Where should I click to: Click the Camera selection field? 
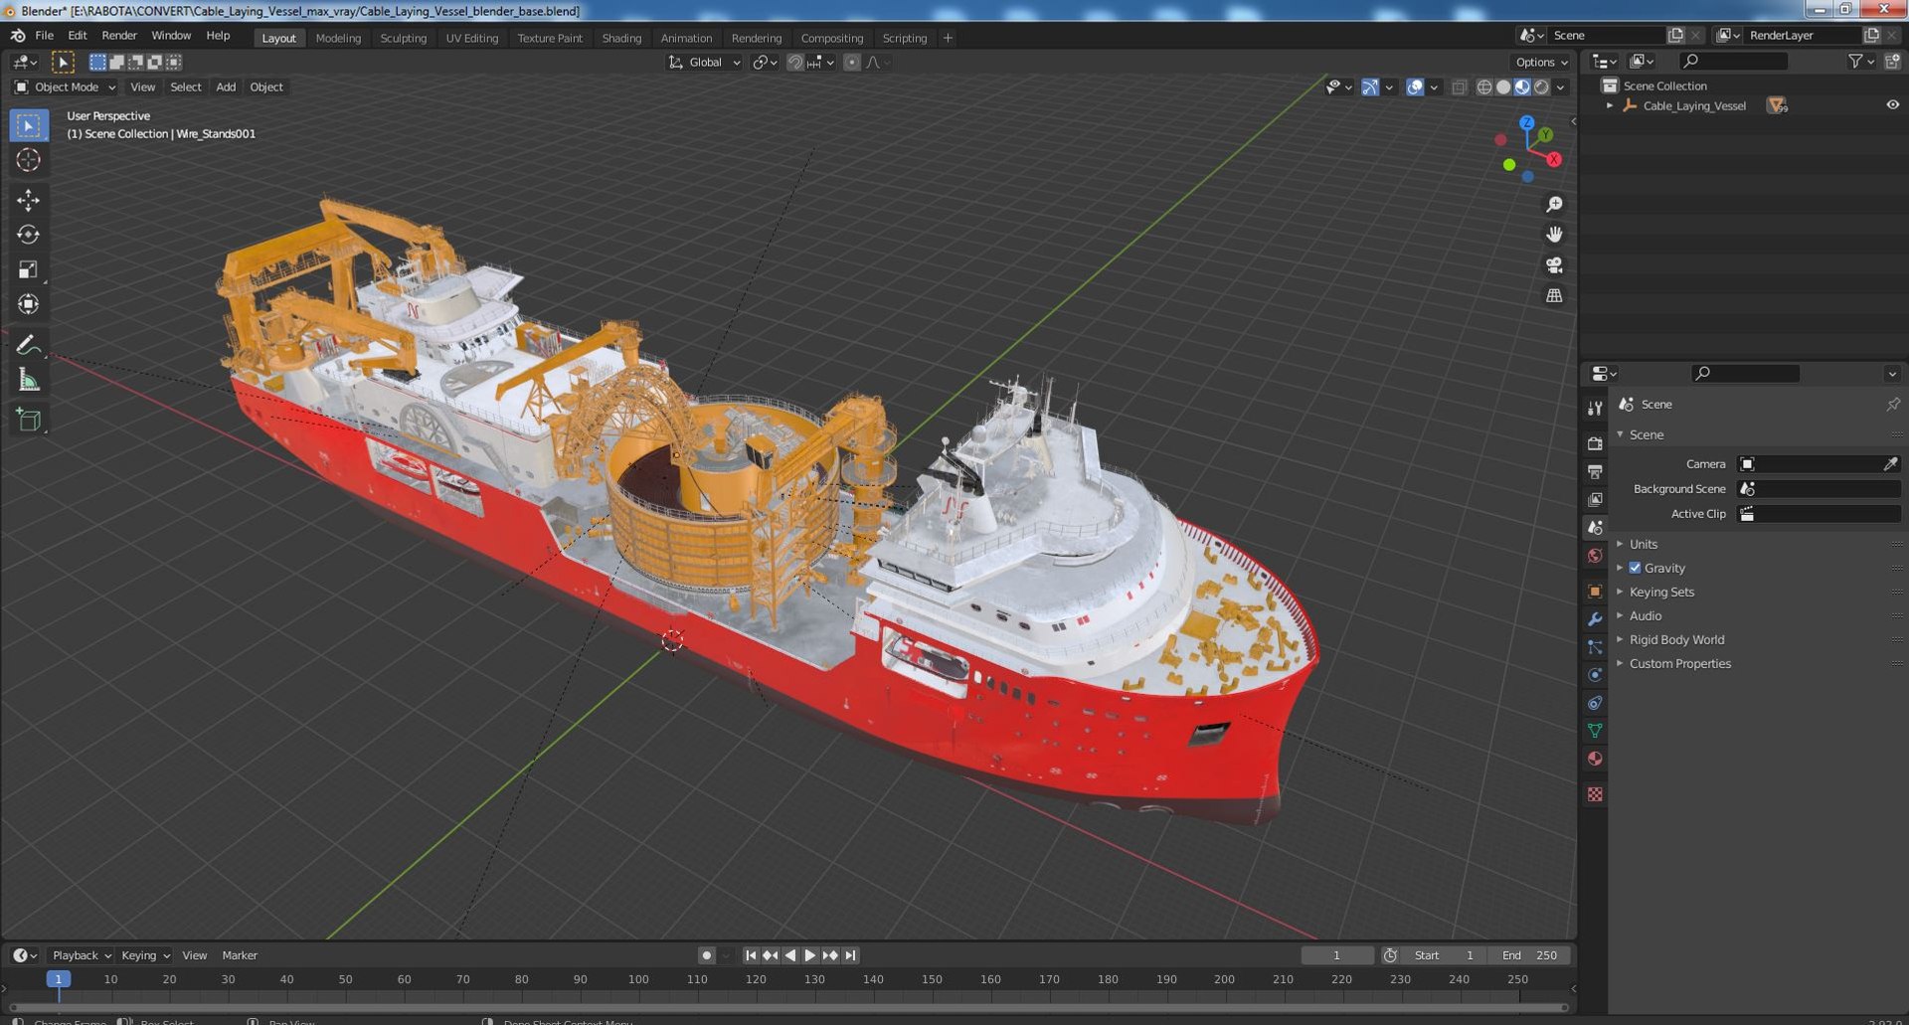(x=1818, y=464)
